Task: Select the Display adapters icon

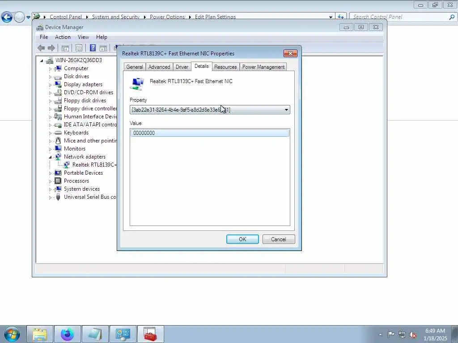Action: point(58,84)
